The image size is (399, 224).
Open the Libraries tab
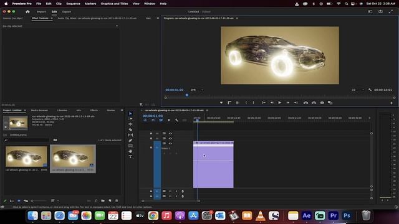62,110
